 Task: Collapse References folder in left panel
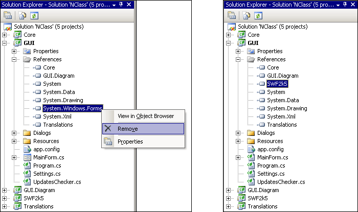(x=14, y=59)
